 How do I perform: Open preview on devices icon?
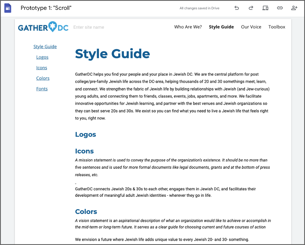pos(265,8)
